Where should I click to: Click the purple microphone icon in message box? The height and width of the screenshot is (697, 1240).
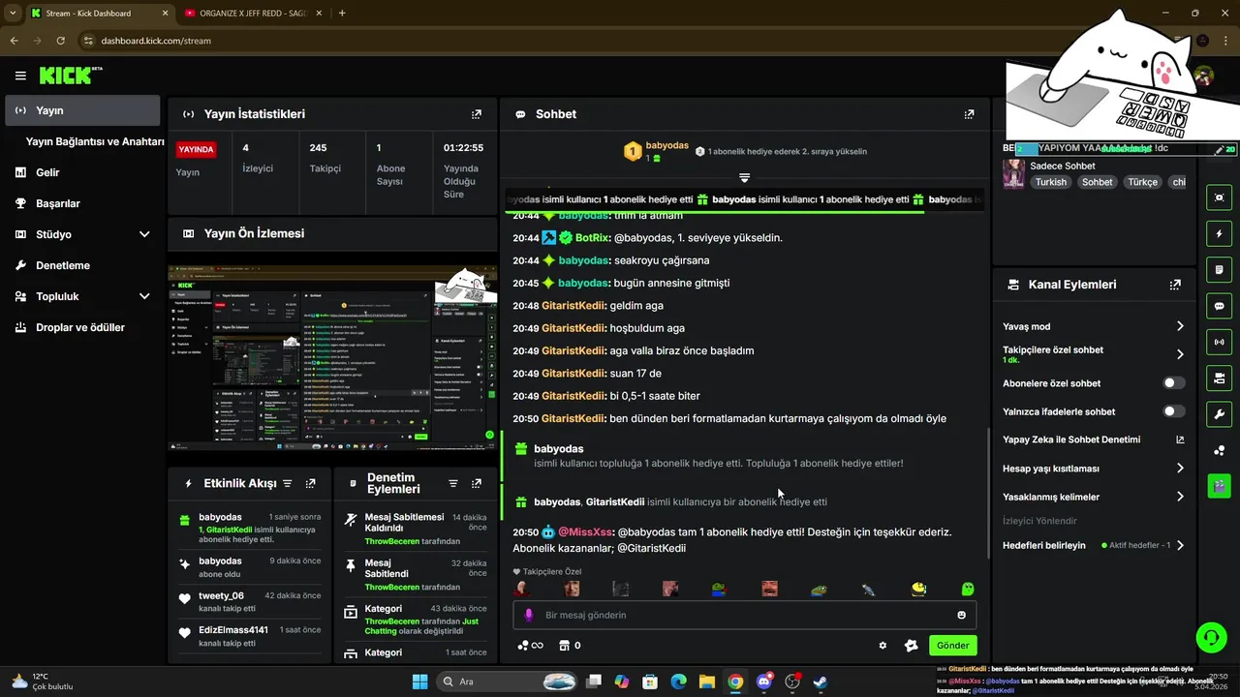(529, 615)
